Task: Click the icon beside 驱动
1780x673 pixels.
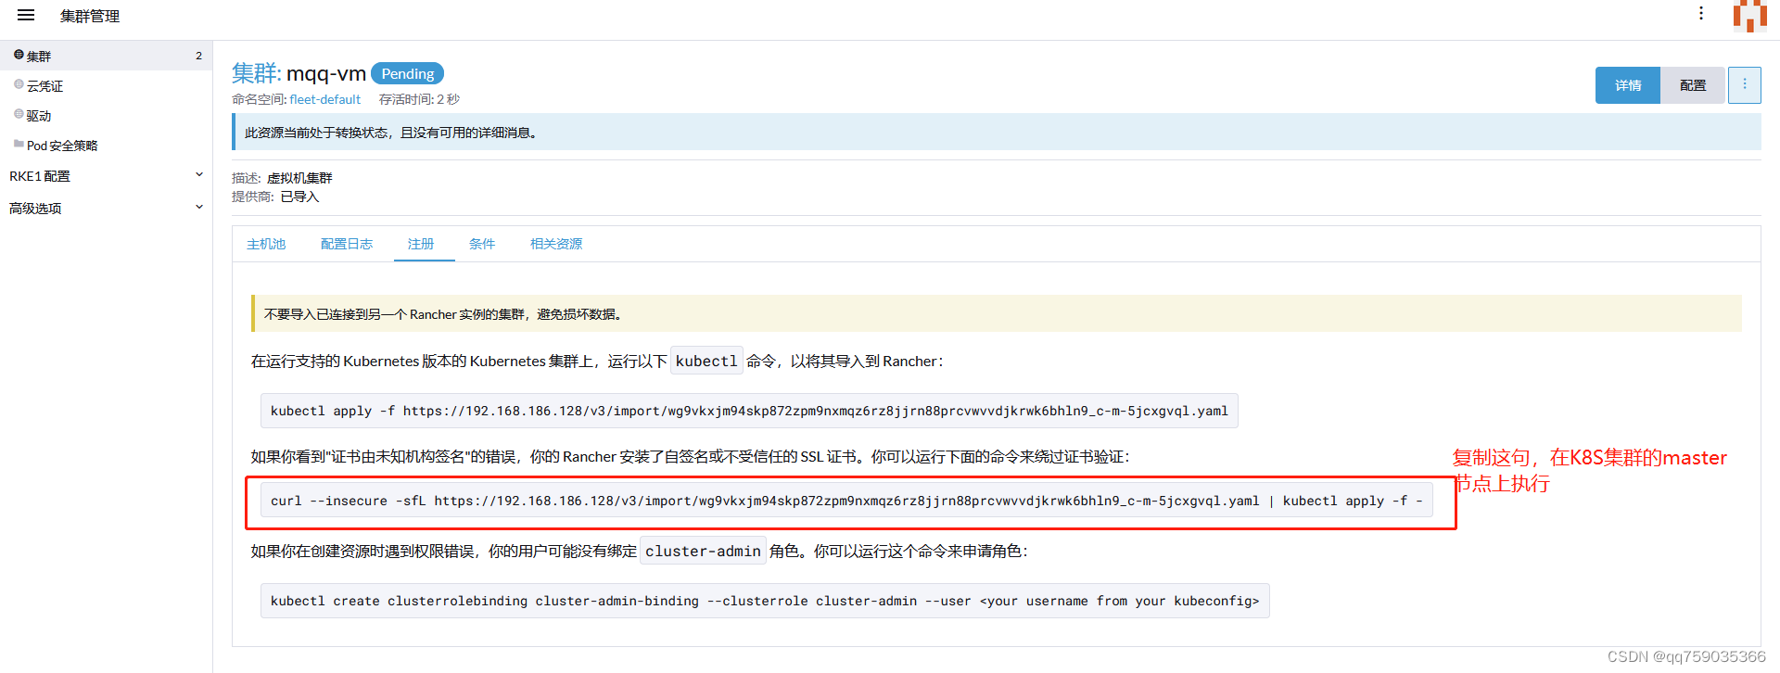Action: tap(19, 114)
